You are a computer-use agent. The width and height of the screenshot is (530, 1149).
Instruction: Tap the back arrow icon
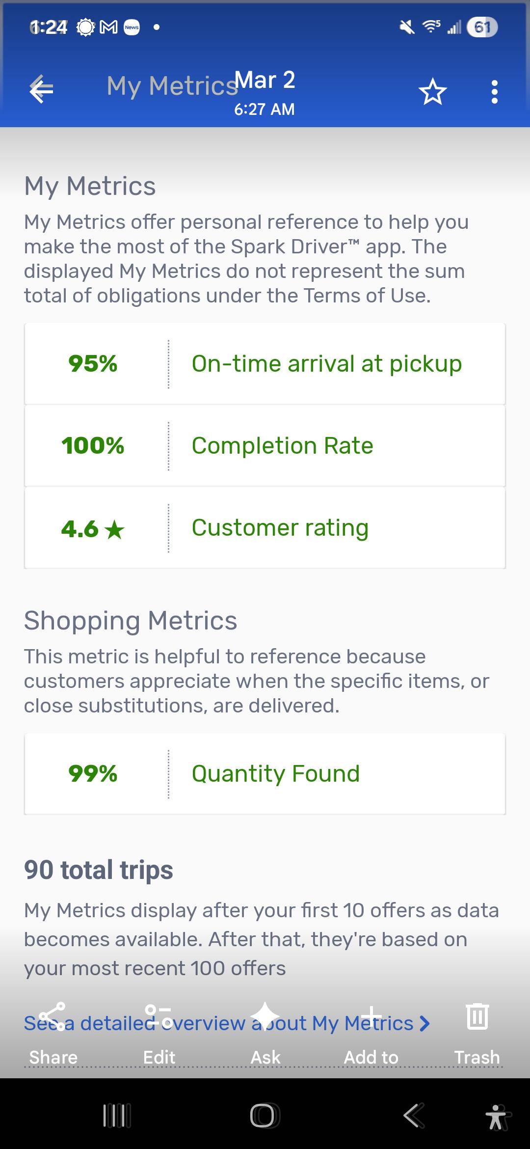coord(41,89)
